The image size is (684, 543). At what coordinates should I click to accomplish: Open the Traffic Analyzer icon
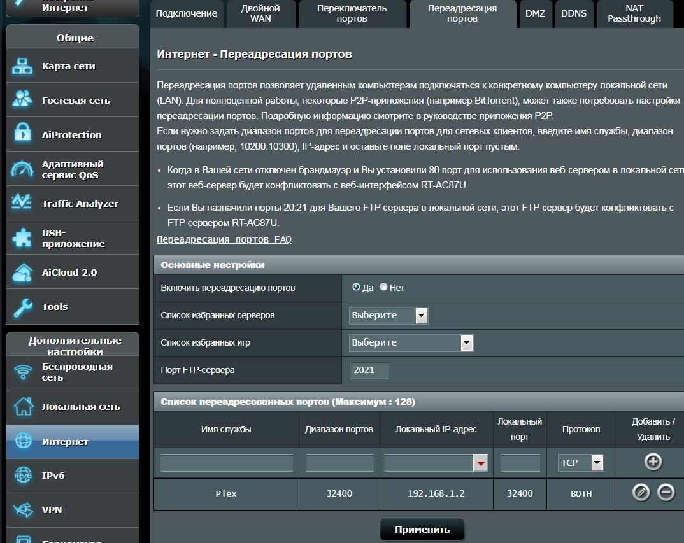[x=23, y=203]
